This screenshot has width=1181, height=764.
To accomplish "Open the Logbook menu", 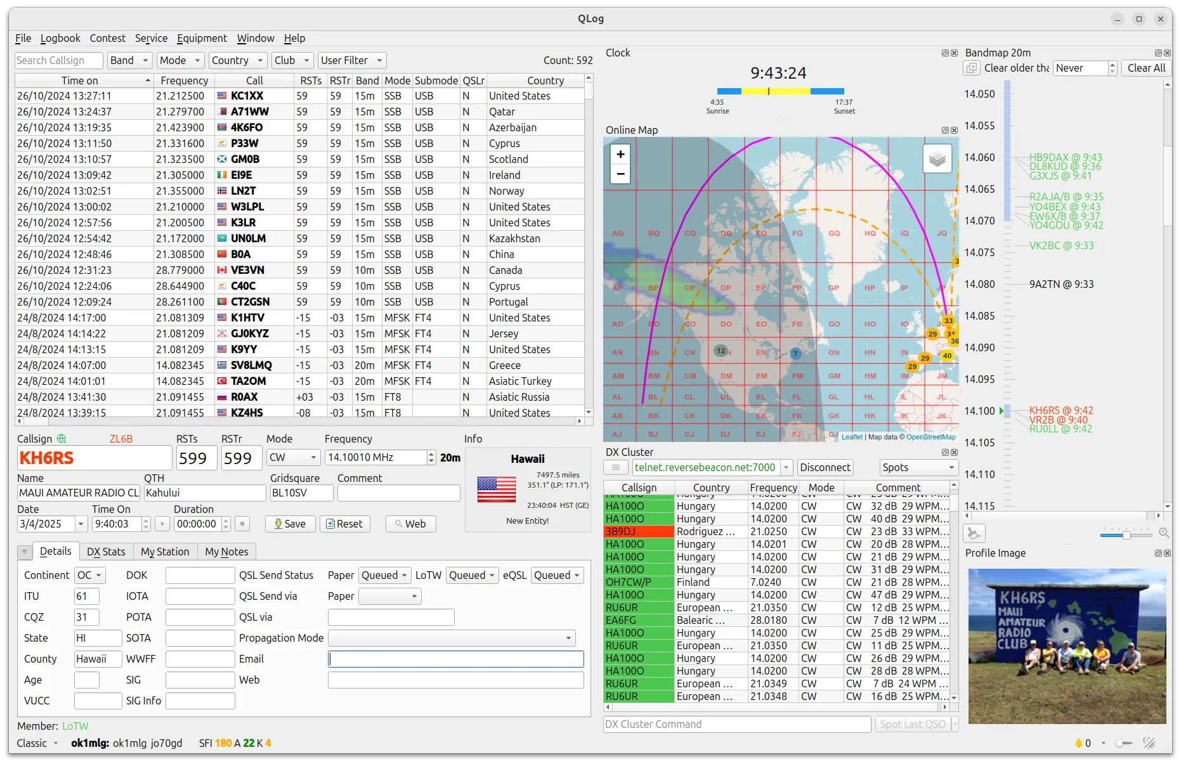I will 60,38.
